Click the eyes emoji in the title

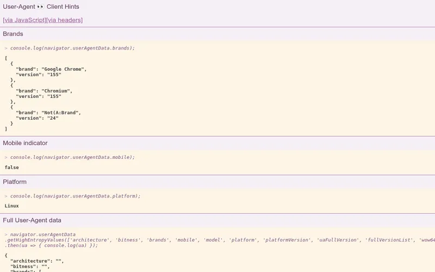pos(41,7)
